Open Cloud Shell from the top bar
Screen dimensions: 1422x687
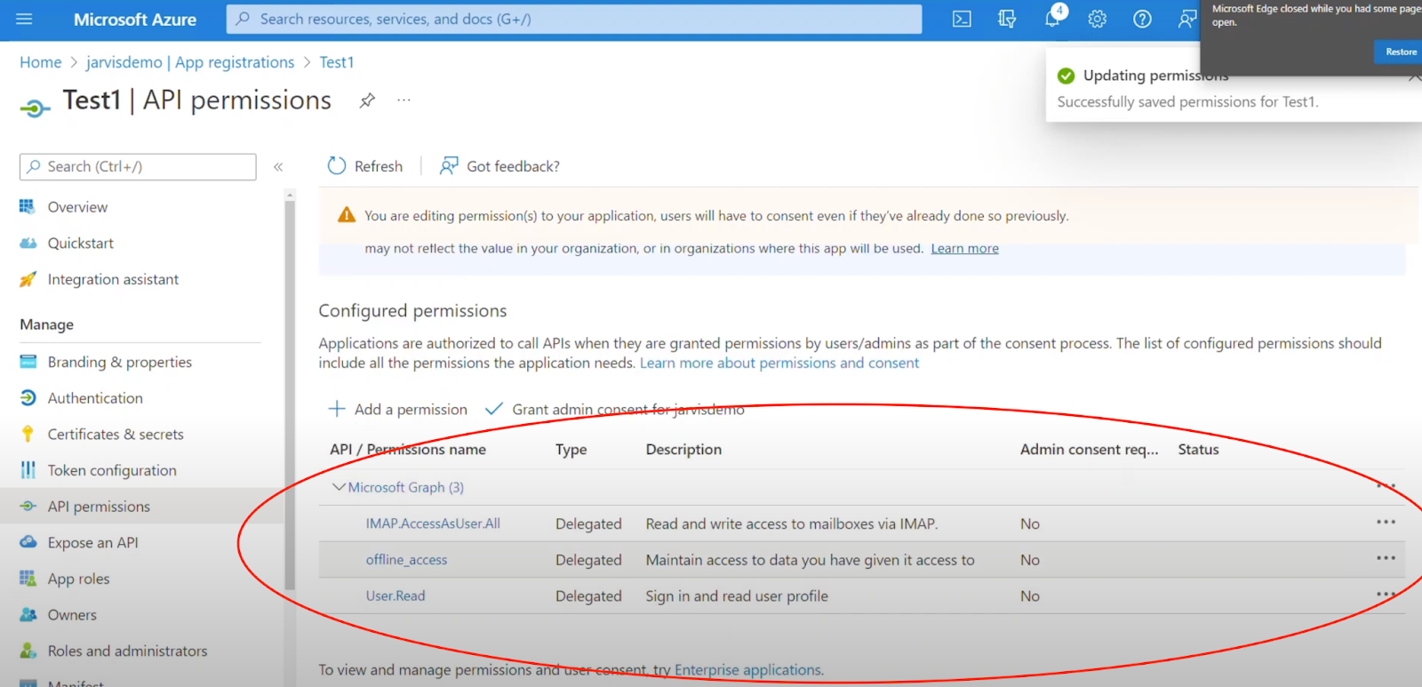(962, 19)
